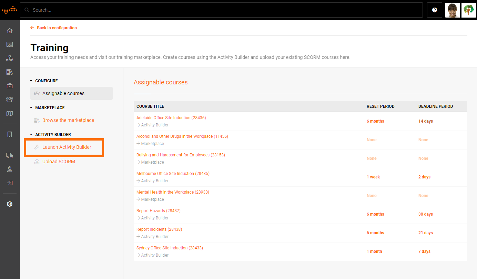Image resolution: width=477 pixels, height=279 pixels.
Task: Click the COURSE TITLE column header
Action: [x=150, y=106]
